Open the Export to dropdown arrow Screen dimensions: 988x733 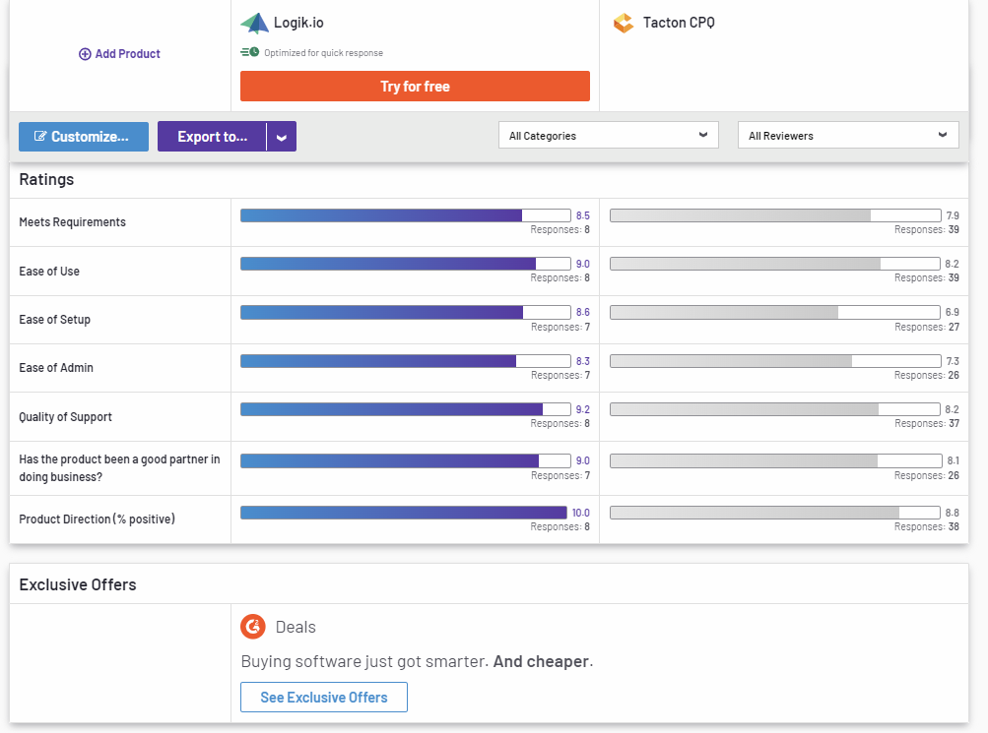pos(282,137)
